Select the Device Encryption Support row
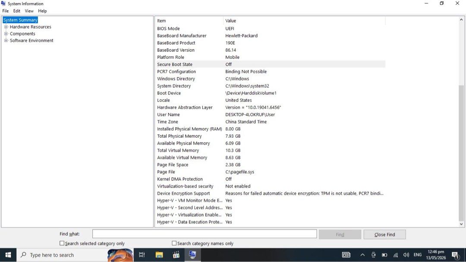This screenshot has height=262, width=466. [271, 193]
